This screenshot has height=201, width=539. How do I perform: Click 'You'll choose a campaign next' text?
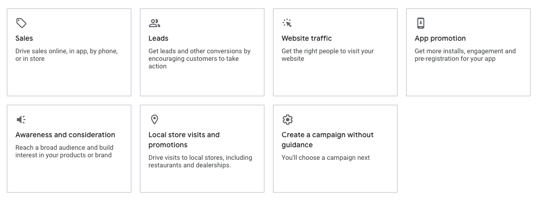[326, 158]
